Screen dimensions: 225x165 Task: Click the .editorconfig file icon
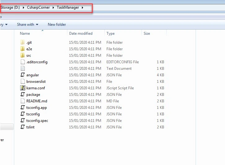(23, 62)
